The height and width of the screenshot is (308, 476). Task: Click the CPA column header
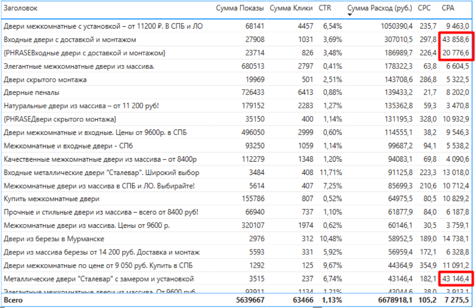point(448,8)
